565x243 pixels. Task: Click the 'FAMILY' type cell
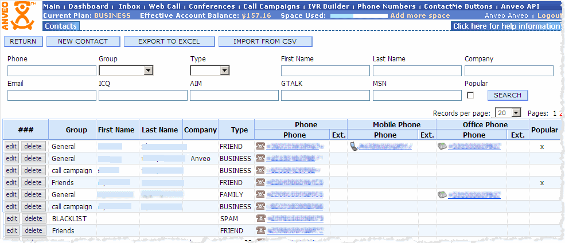pyautogui.click(x=231, y=195)
